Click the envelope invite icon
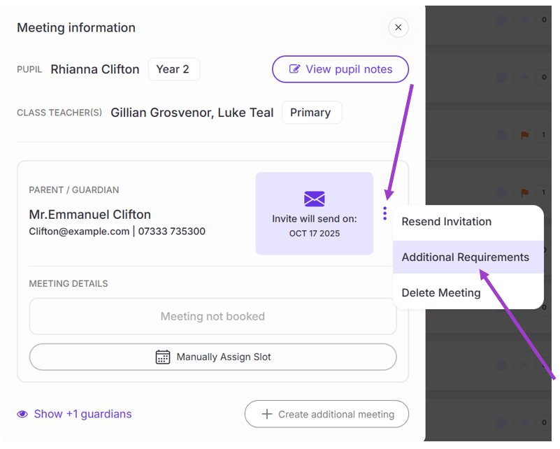The height and width of the screenshot is (449, 560). coord(315,199)
